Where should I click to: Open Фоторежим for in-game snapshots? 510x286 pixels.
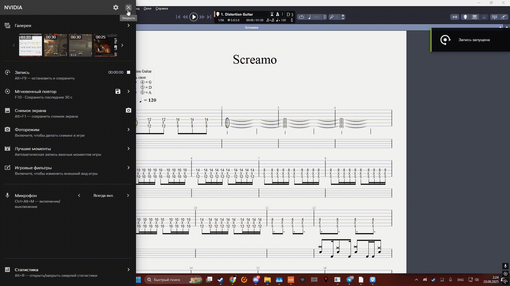[x=129, y=129]
